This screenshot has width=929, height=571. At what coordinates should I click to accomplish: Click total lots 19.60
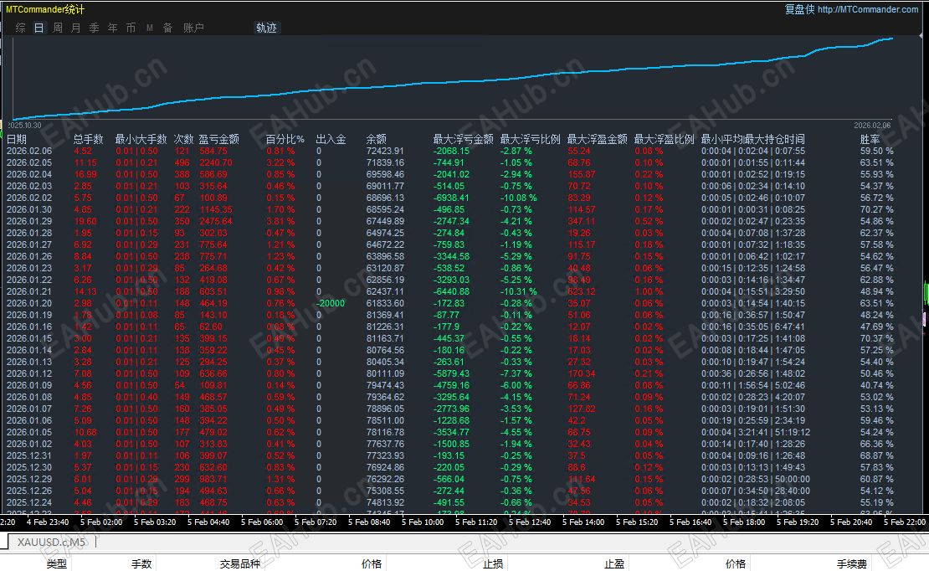coord(85,221)
